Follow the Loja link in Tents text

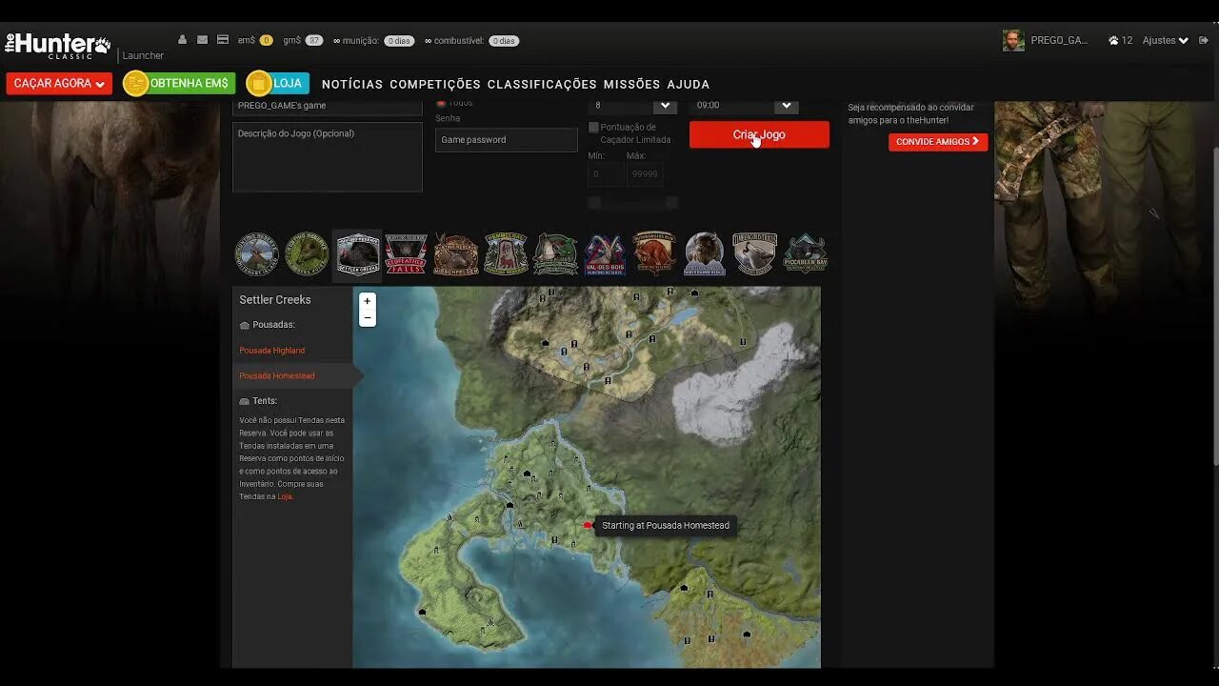[285, 496]
